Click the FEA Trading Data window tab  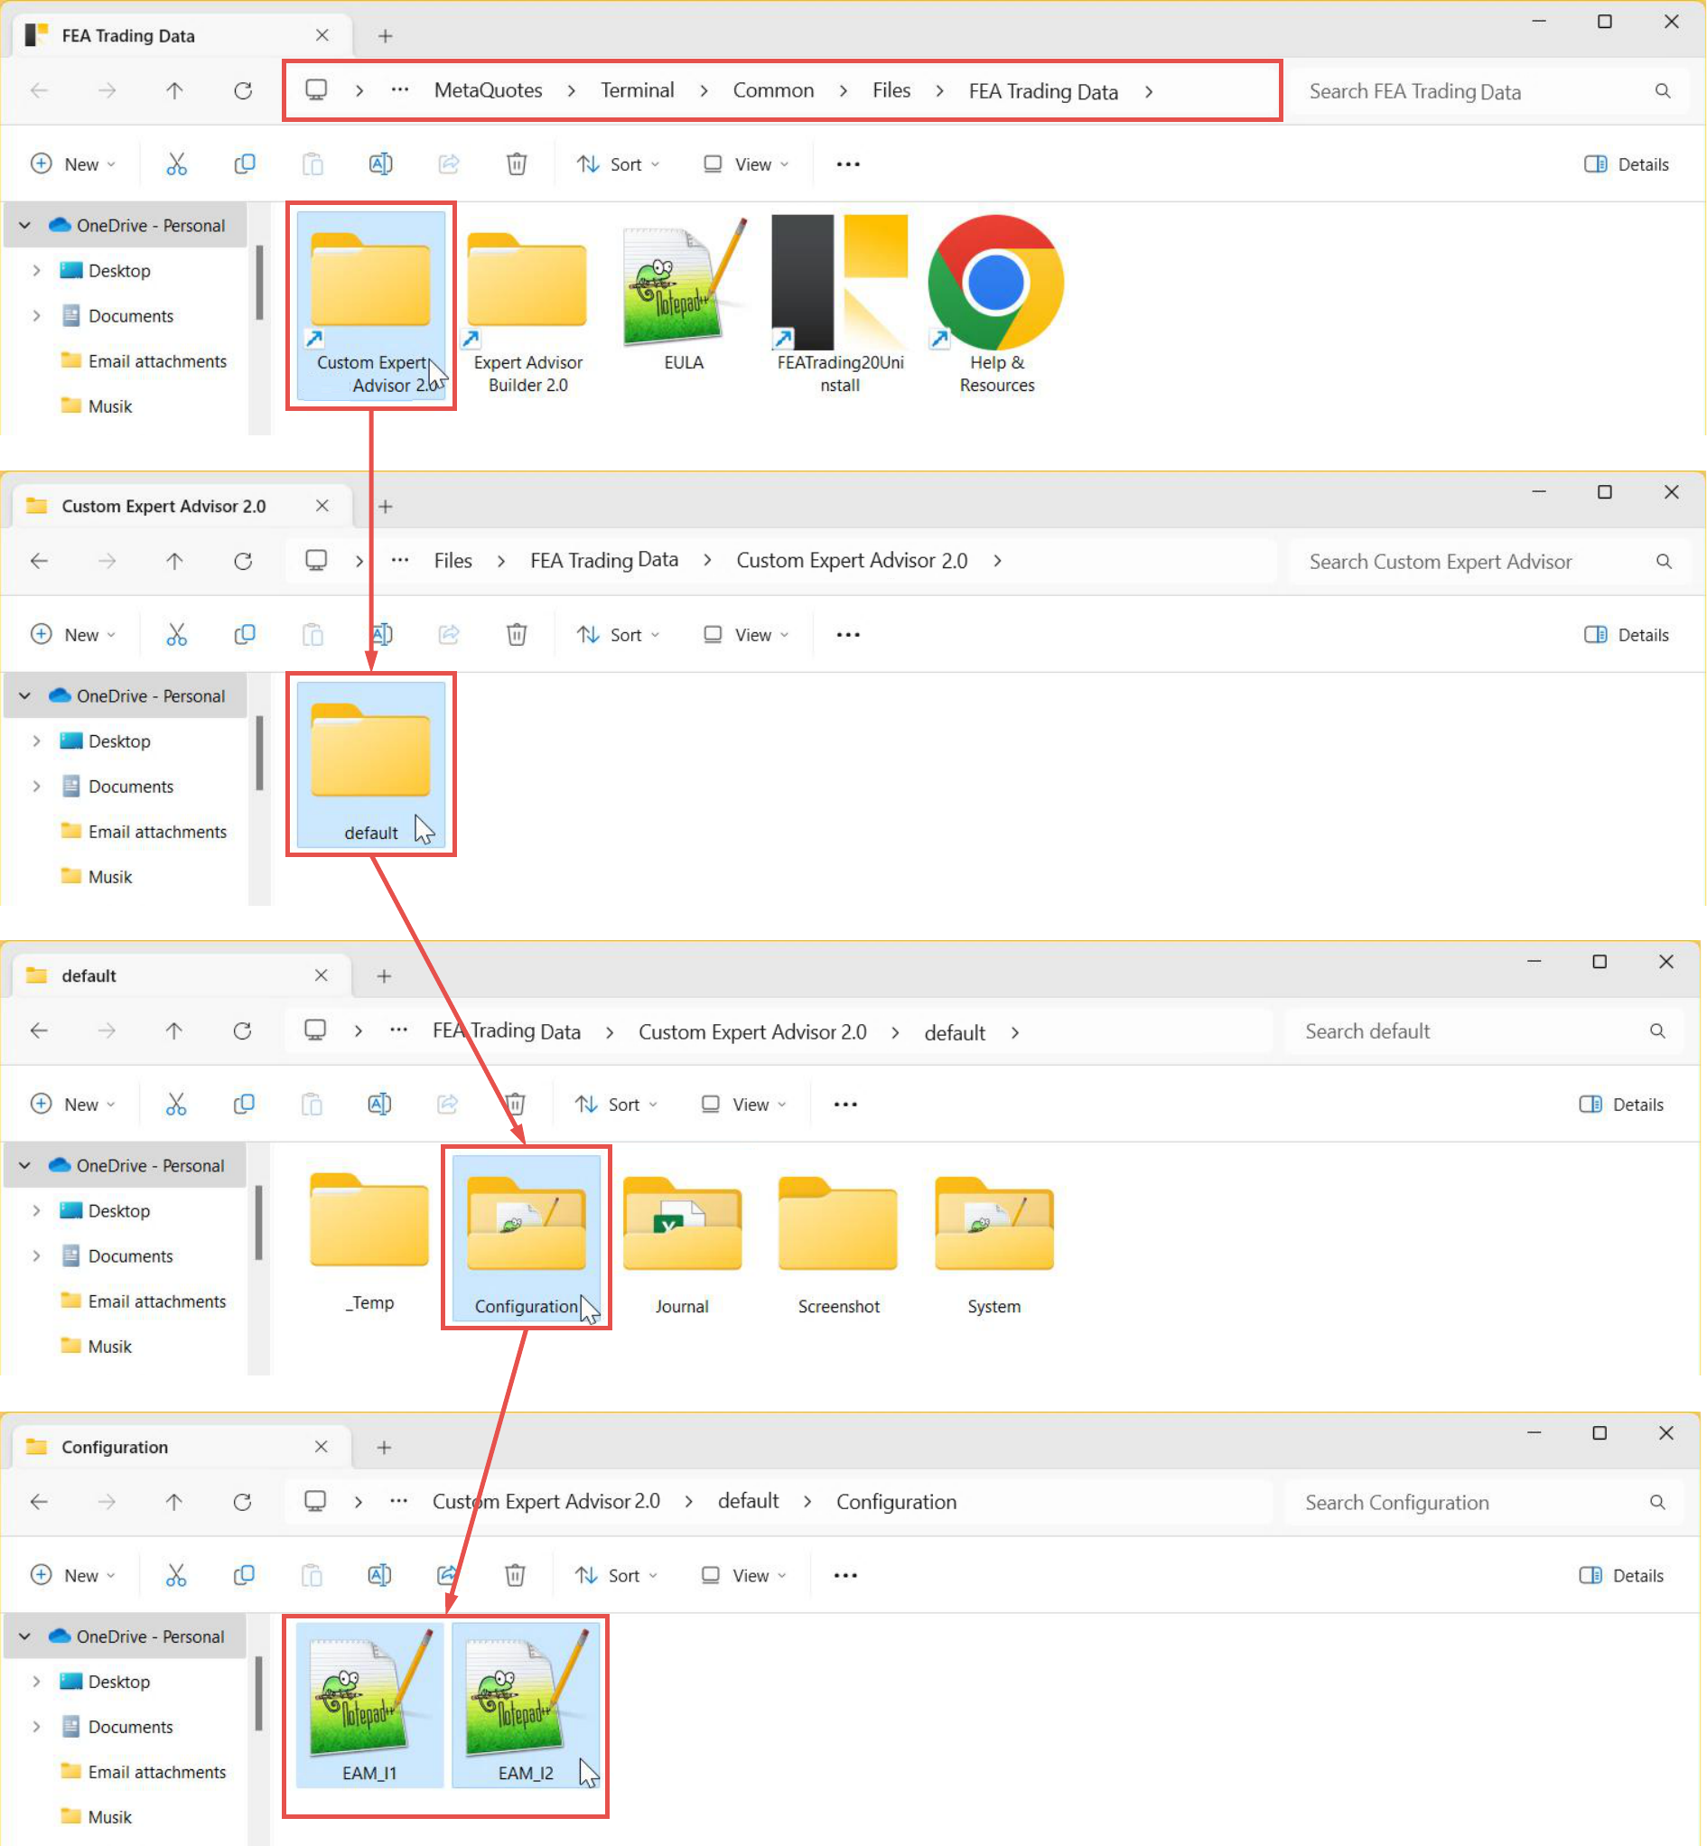(181, 36)
